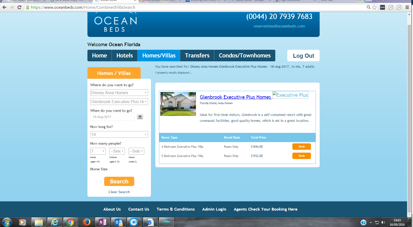Open the Condos/Townhomes nav tab

coord(245,56)
